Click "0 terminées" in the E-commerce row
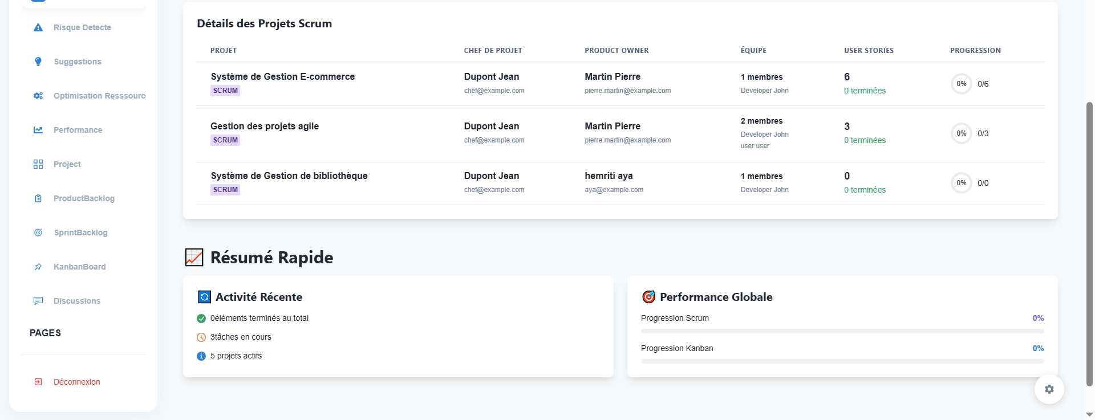 pos(865,91)
